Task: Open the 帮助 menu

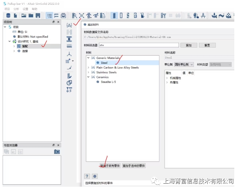Action: [x=34, y=9]
